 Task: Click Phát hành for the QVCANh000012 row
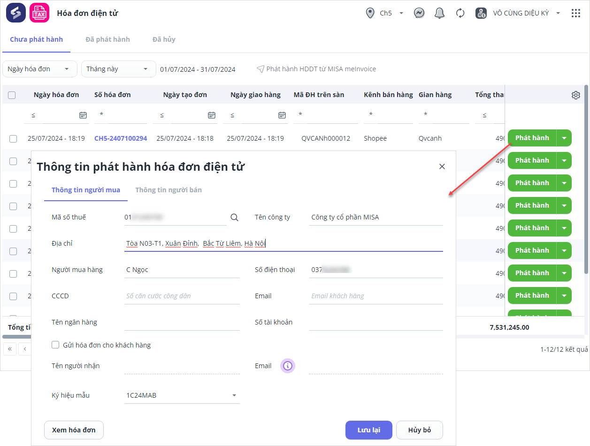[532, 138]
